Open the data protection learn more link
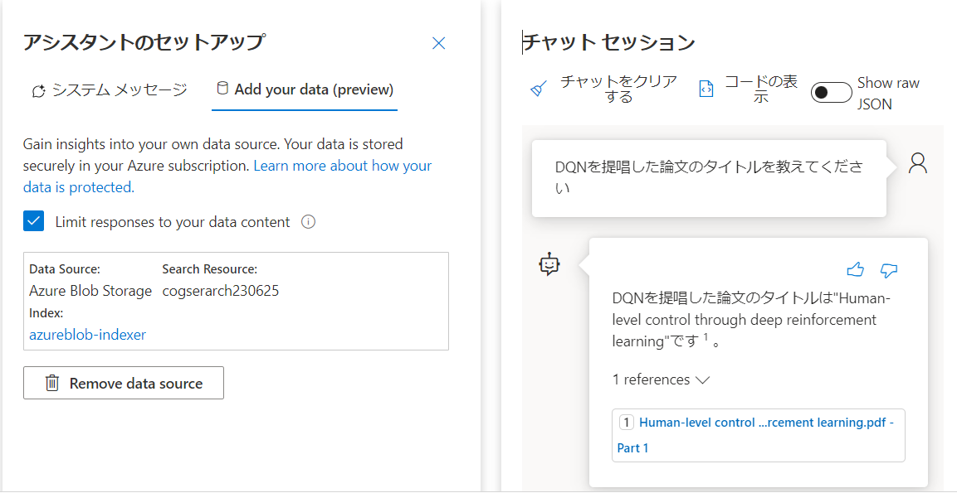 pos(227,176)
